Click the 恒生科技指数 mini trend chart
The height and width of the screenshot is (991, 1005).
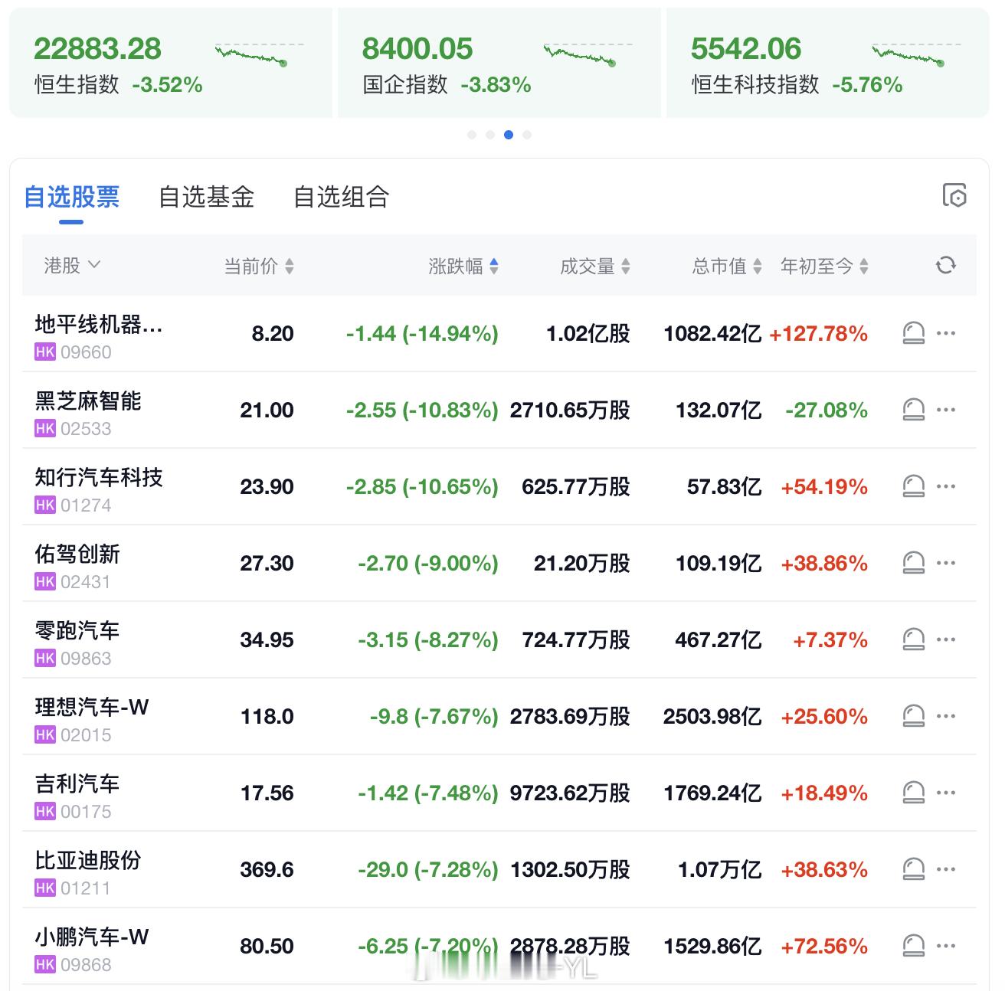click(917, 54)
